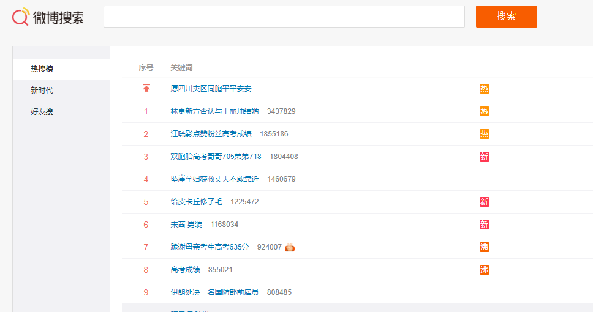The width and height of the screenshot is (593, 312).
Task: Click the 热 badge beside 愿四川灾区同胞平平安安
Action: pyautogui.click(x=484, y=89)
